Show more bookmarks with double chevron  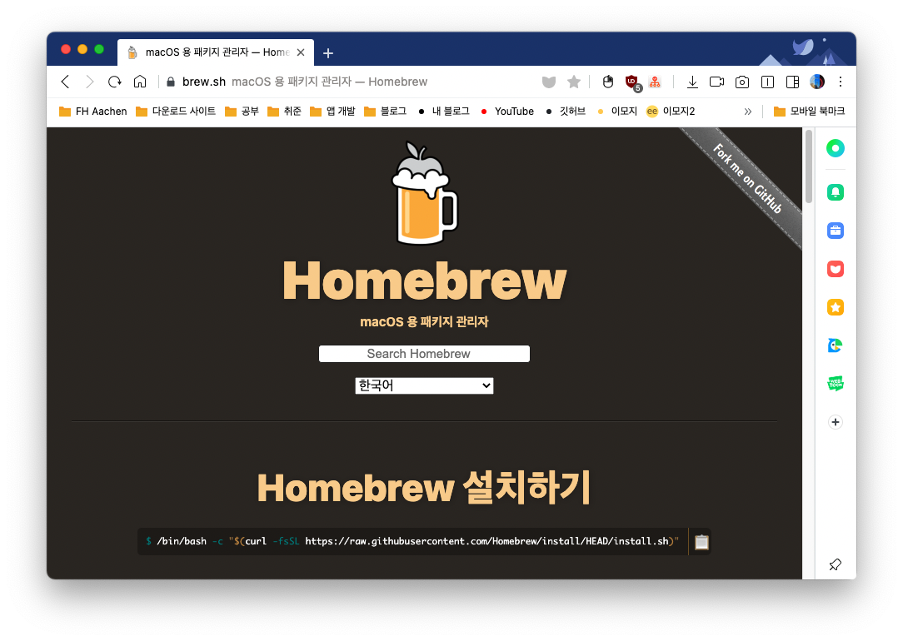click(x=747, y=111)
